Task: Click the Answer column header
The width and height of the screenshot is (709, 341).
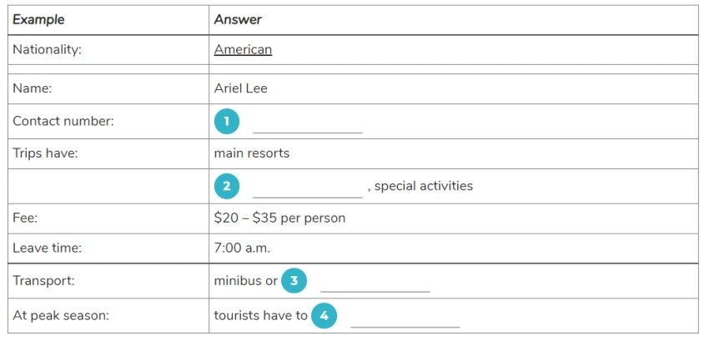Action: click(x=238, y=20)
